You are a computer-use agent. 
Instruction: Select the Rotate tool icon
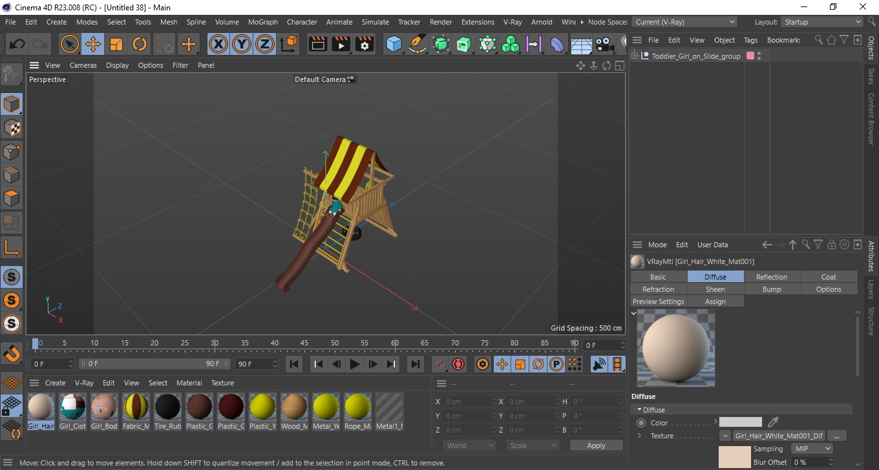coord(140,45)
